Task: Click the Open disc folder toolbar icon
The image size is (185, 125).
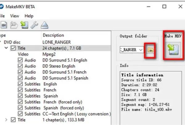Action: [14, 25]
